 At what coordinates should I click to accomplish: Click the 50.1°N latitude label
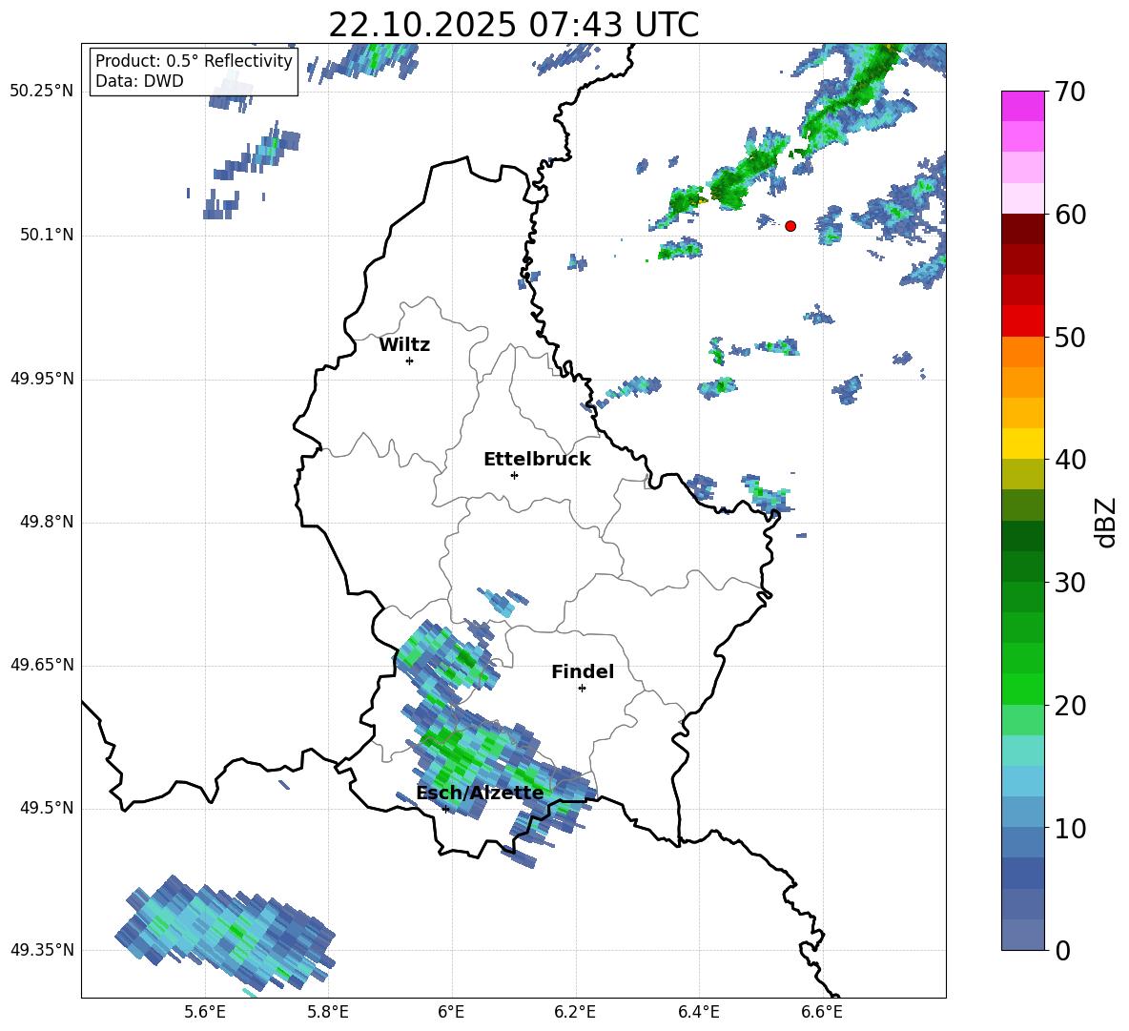point(48,236)
